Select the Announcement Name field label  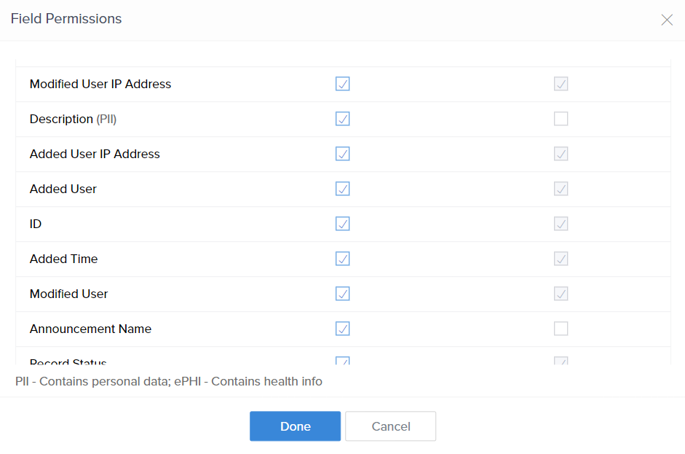pyautogui.click(x=90, y=329)
